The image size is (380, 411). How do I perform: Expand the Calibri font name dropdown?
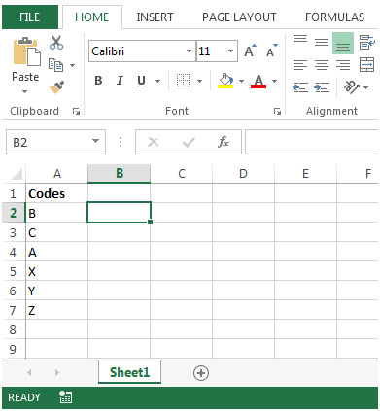[189, 51]
